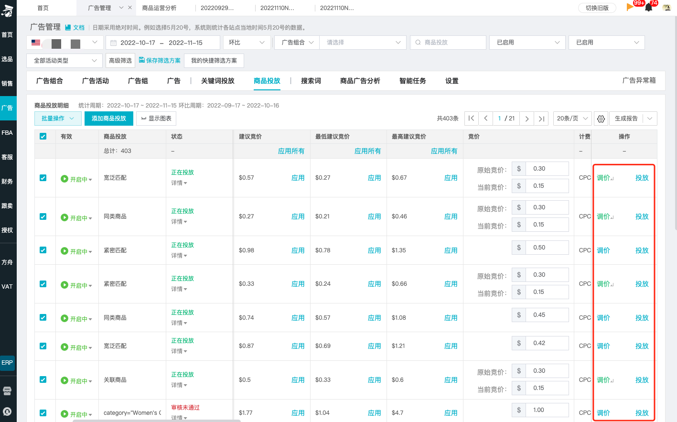Click the 高级筛选 button
The height and width of the screenshot is (422, 677).
tap(120, 61)
